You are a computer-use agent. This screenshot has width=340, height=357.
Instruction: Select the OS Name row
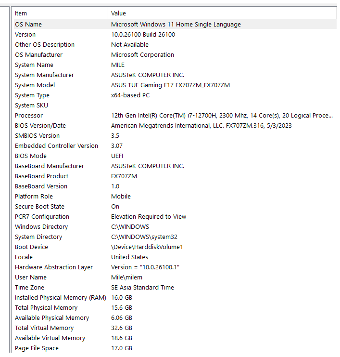[175, 24]
